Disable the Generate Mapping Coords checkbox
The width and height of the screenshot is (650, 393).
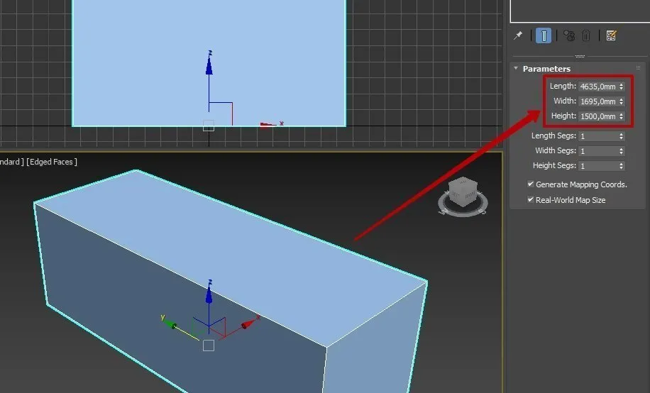(x=531, y=184)
